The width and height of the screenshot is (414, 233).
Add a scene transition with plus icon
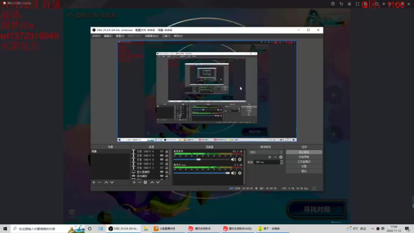click(270, 157)
